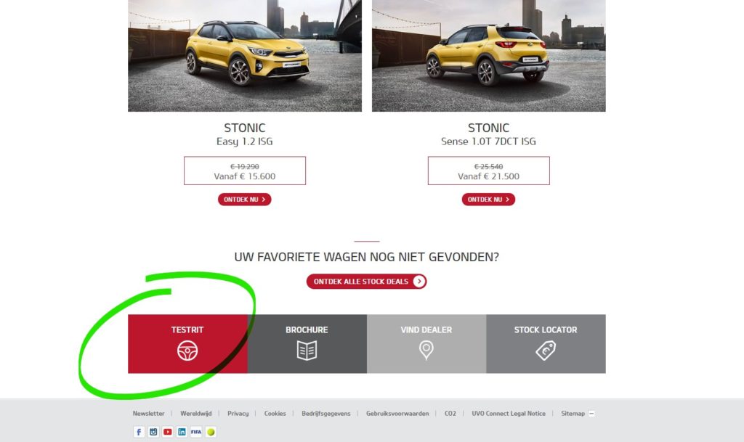Open the Testrit steering wheel tile

click(187, 344)
